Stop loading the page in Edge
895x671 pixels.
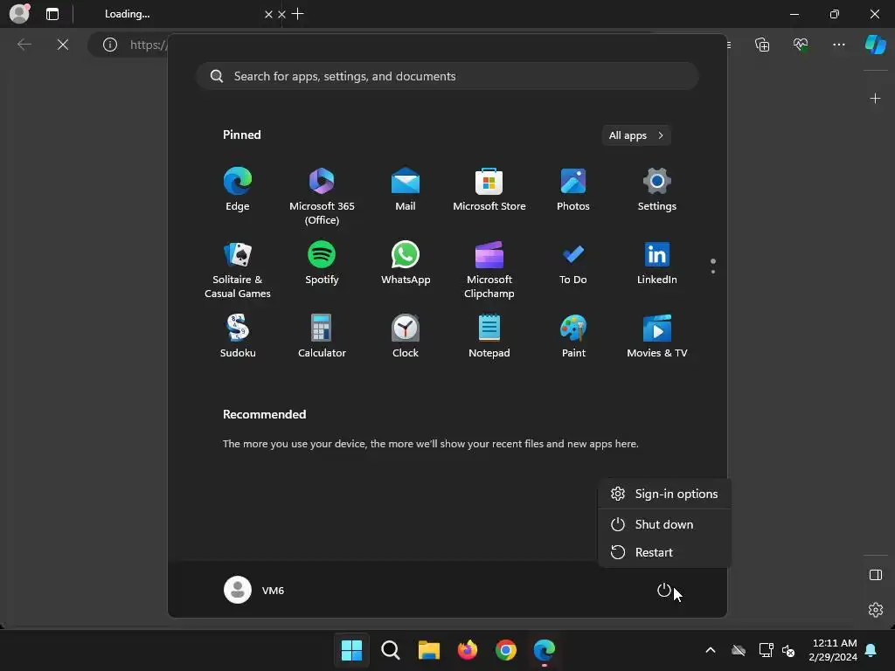pyautogui.click(x=63, y=45)
